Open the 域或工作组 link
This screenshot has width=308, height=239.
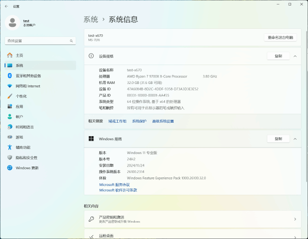click(x=117, y=121)
